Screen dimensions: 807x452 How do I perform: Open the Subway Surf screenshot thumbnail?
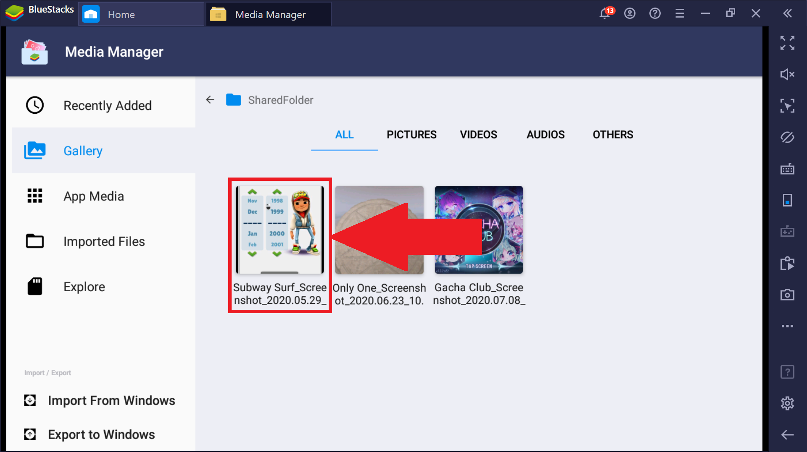pyautogui.click(x=280, y=230)
